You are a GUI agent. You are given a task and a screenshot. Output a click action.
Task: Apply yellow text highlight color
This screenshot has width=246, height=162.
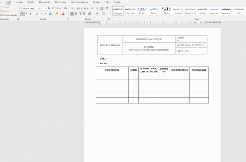point(57,14)
